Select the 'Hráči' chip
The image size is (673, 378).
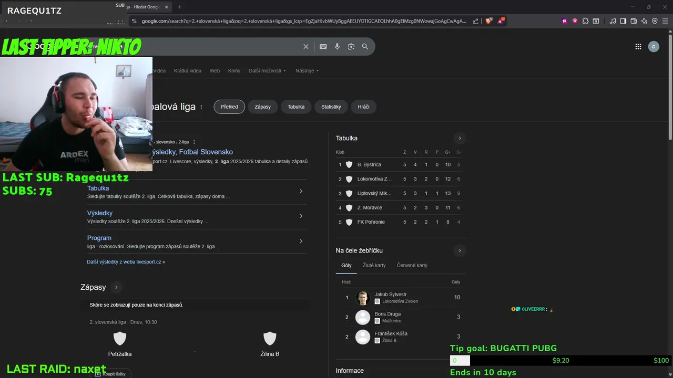pyautogui.click(x=363, y=107)
